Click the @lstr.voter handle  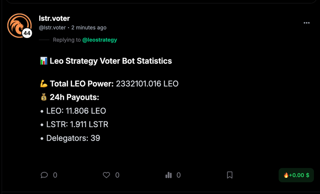click(52, 28)
